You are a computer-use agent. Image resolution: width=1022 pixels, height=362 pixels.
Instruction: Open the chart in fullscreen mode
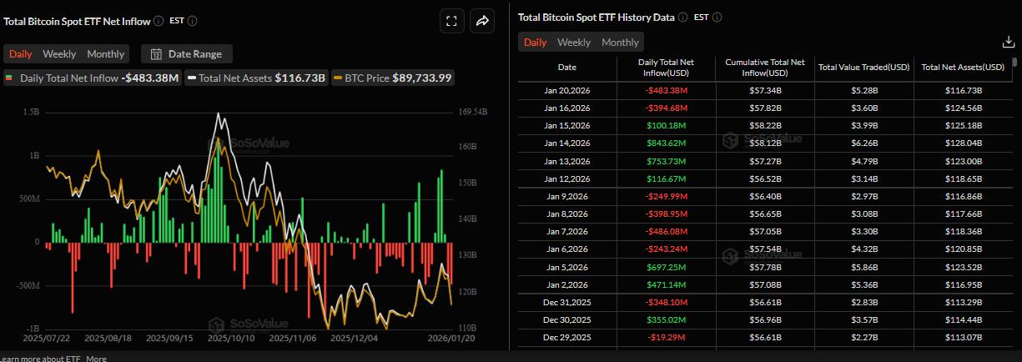tap(451, 22)
